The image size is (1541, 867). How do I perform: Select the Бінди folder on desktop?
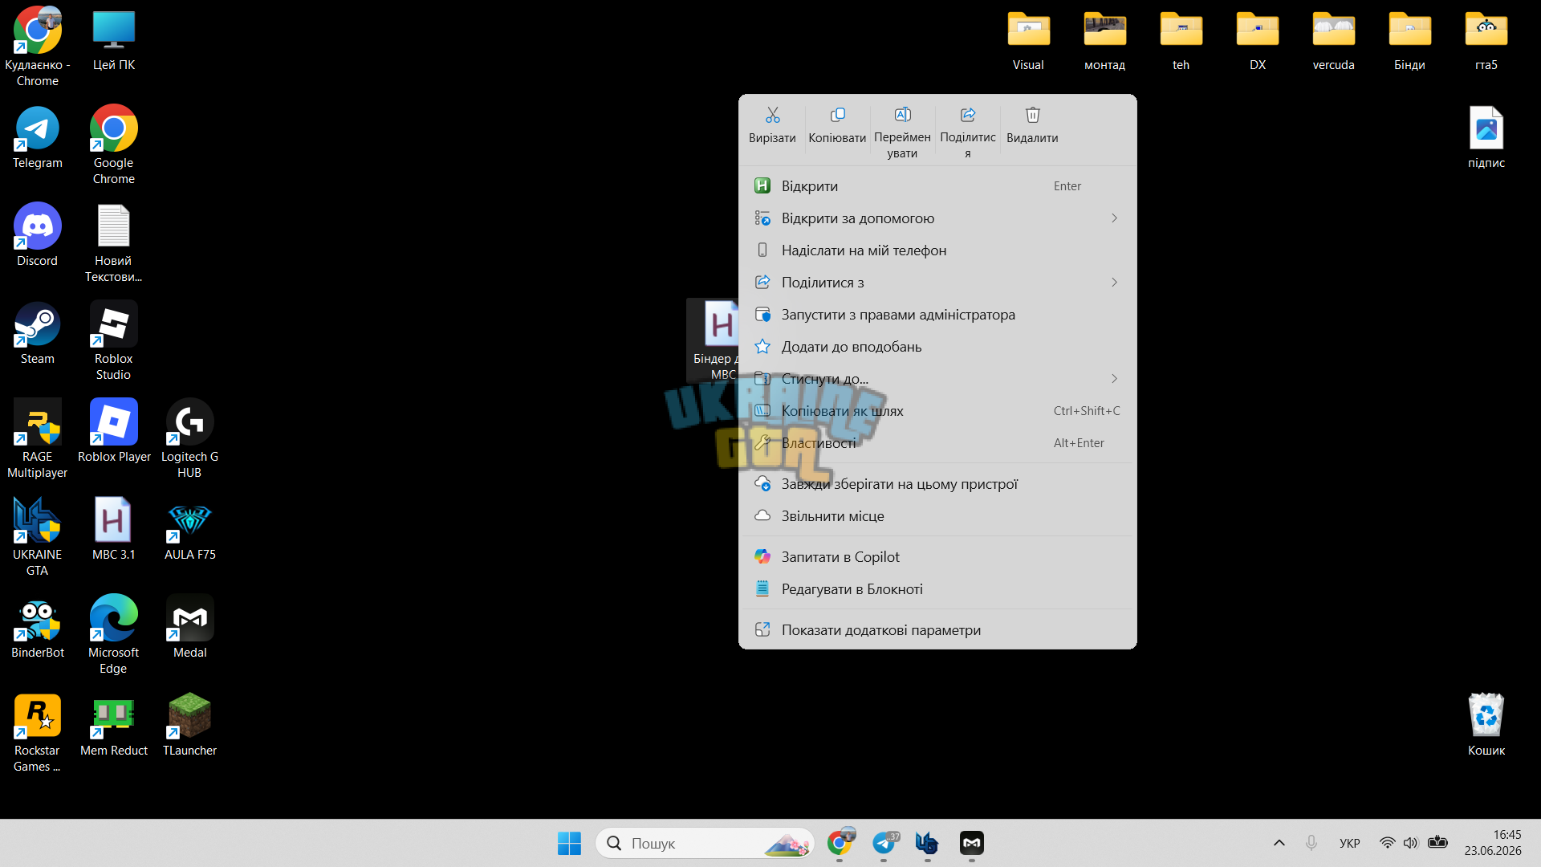tap(1409, 40)
